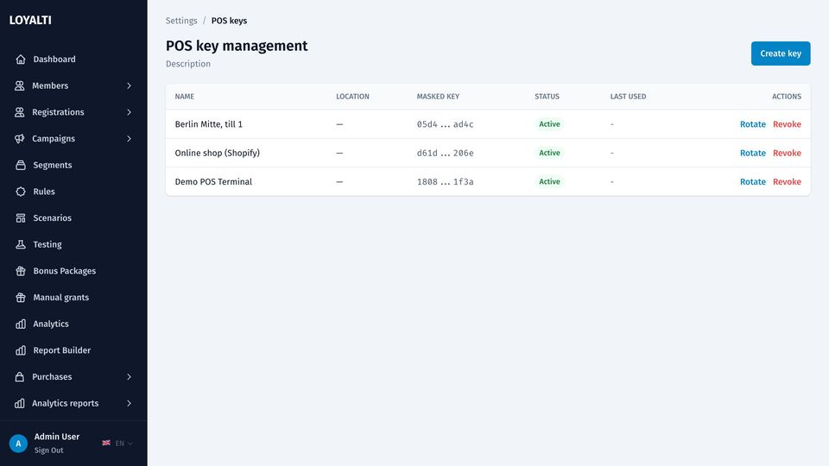Click the Bonus Packages gift icon

tap(21, 270)
